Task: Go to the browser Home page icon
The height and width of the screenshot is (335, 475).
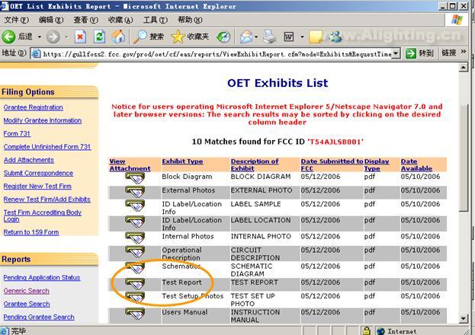Action: point(119,37)
